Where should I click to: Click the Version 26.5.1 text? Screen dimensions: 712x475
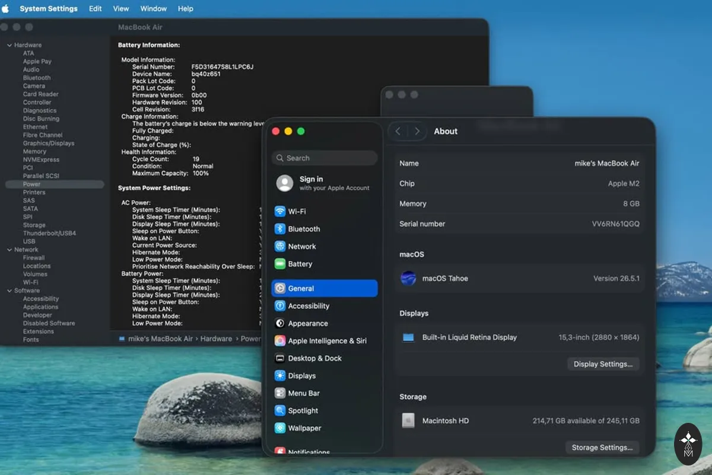tap(616, 278)
